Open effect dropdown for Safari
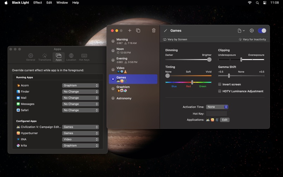Image resolution: width=283 pixels, height=177 pixels. [81, 110]
